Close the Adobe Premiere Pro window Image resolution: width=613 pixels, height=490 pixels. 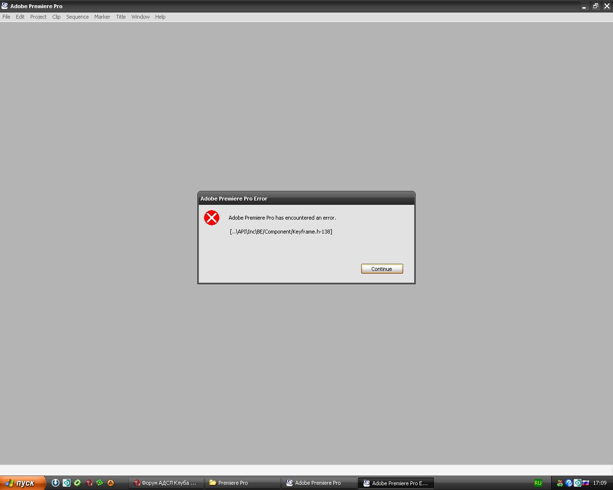[606, 6]
